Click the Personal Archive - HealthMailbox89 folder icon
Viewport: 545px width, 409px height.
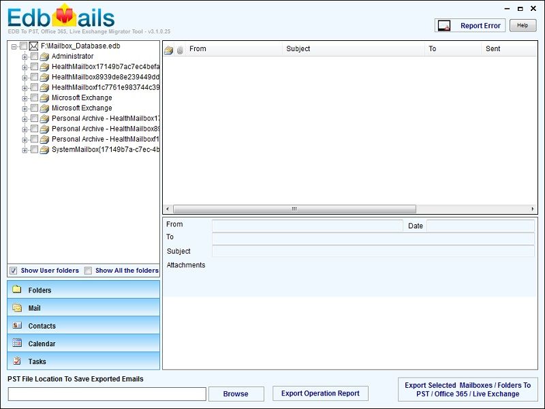point(44,129)
